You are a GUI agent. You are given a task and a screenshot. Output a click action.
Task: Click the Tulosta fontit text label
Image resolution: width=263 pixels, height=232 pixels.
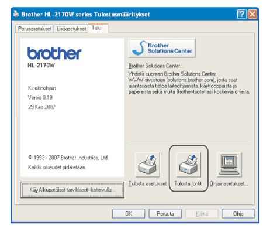tap(188, 183)
